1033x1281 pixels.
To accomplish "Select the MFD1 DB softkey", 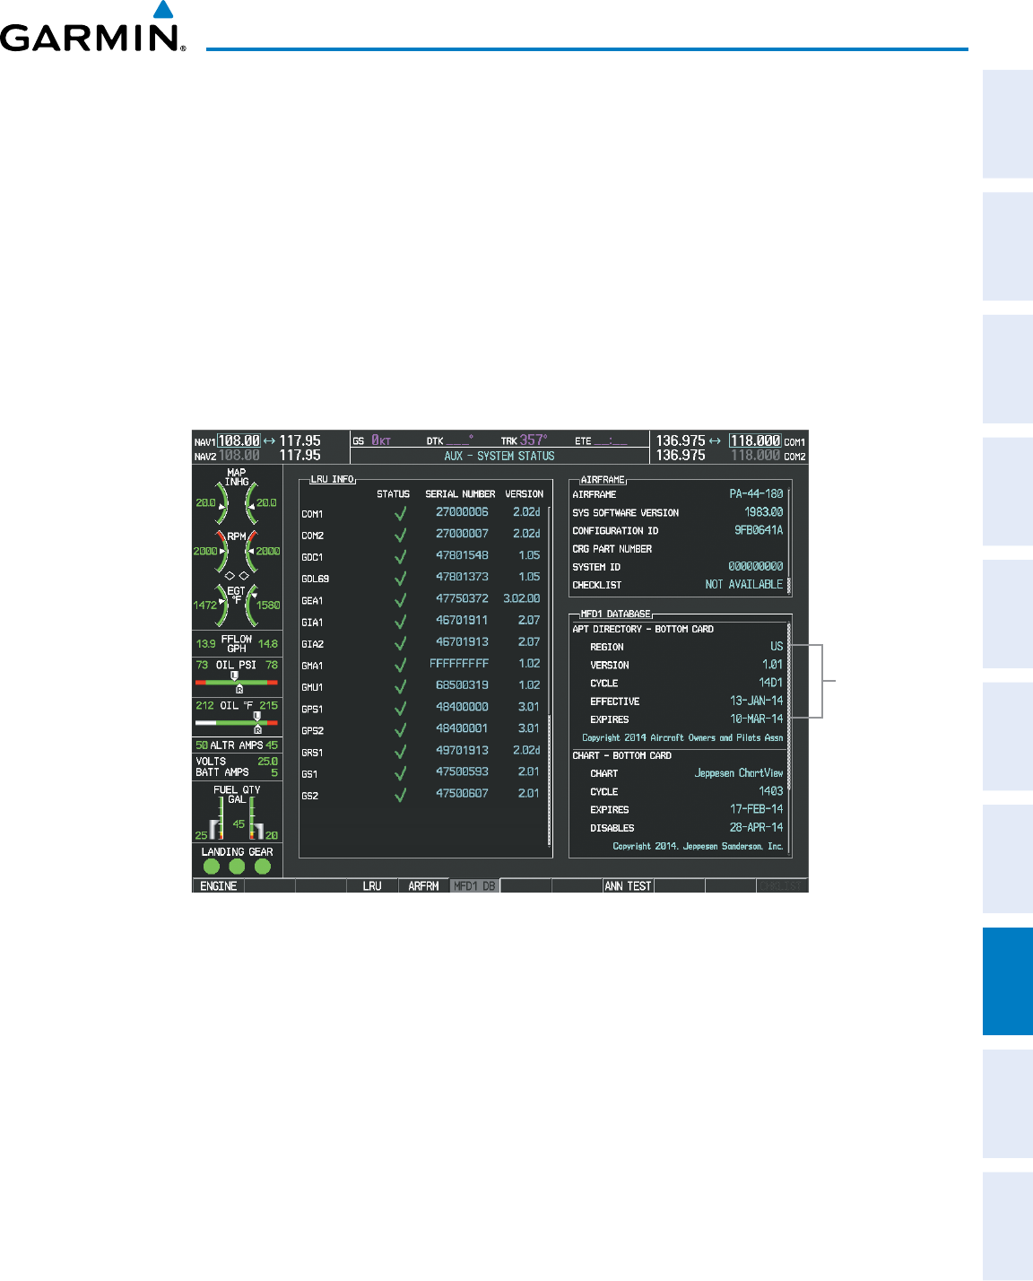I will (x=474, y=885).
